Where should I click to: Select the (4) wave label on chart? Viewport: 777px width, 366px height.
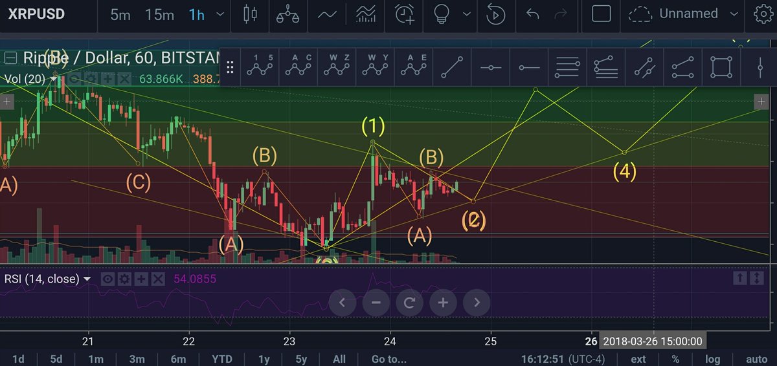click(x=624, y=171)
